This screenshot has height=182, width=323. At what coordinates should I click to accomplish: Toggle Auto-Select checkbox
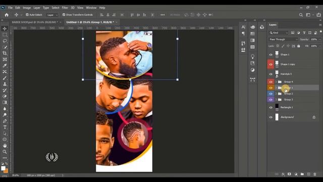pyautogui.click(x=27, y=15)
